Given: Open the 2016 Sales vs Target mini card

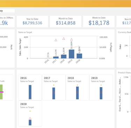Looking at the screenshot, I should (30, 87).
